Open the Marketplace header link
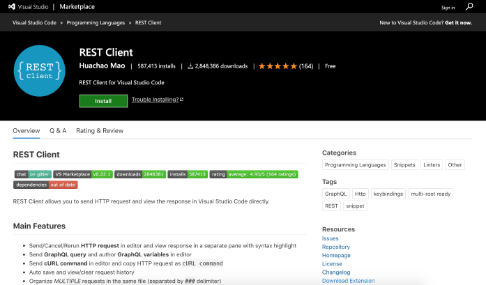The width and height of the screenshot is (486, 285). tap(77, 6)
